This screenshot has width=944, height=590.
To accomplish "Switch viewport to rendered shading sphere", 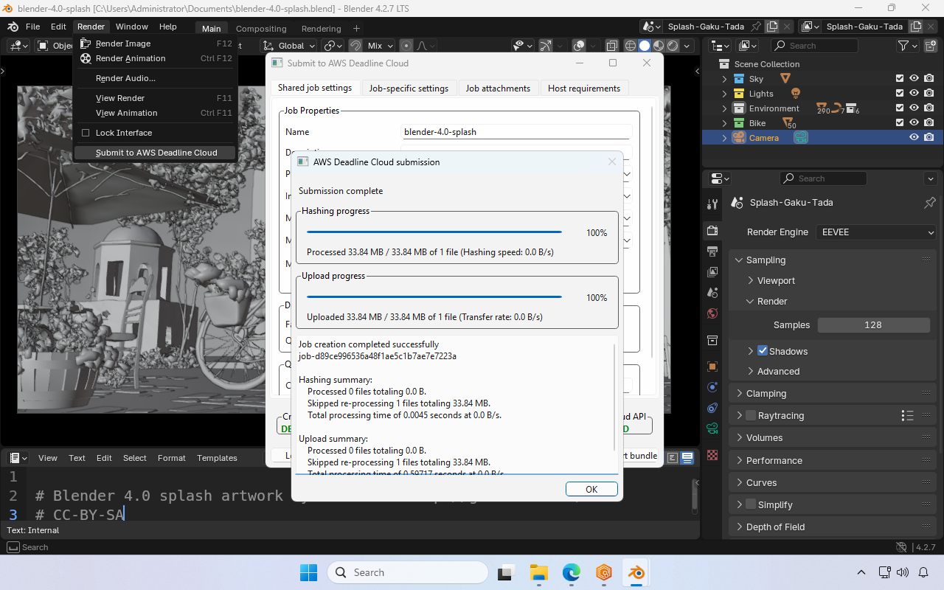I will (673, 46).
